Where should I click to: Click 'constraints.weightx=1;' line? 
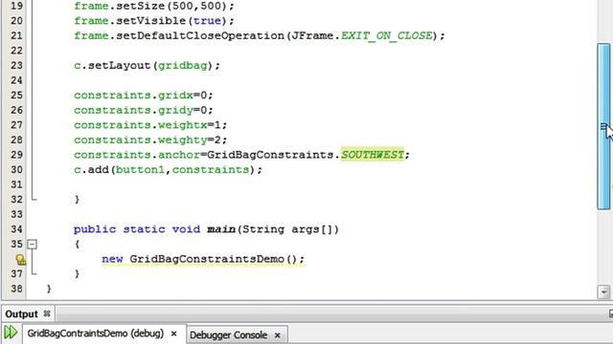[150, 125]
